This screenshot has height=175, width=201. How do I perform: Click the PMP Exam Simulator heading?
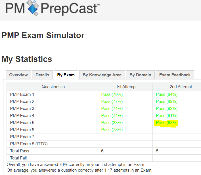[43, 35]
